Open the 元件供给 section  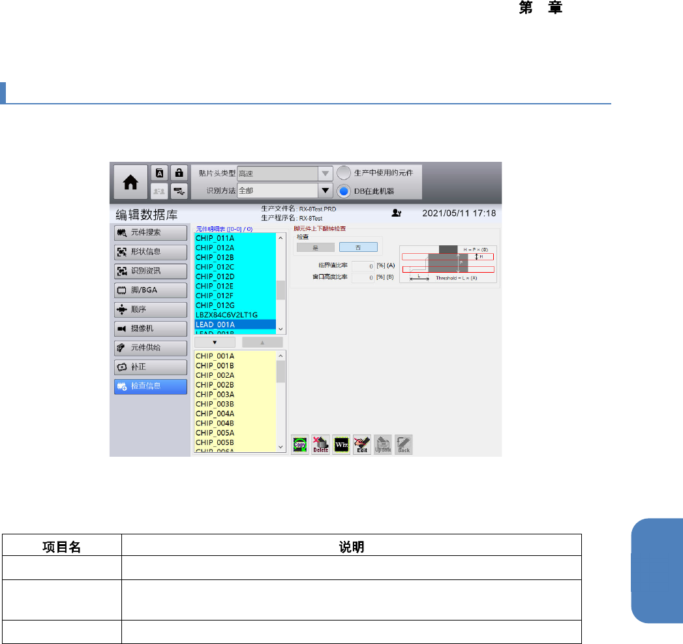(151, 348)
